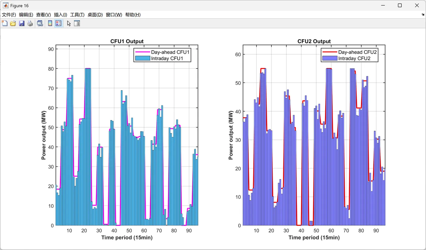Click the magenta Day-ahead CFU1 legend line
The height and width of the screenshot is (250, 426).
142,52
